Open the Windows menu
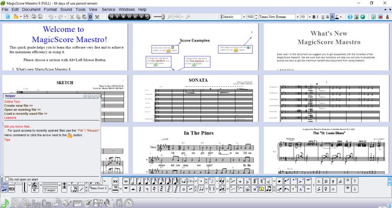Screen dimensions: 392x208 (x=127, y=10)
